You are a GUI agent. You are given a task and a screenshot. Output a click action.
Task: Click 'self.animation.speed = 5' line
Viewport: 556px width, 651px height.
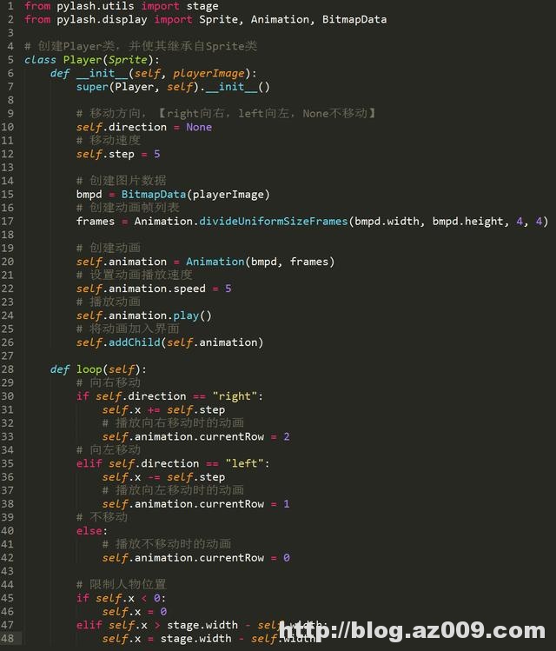click(154, 289)
